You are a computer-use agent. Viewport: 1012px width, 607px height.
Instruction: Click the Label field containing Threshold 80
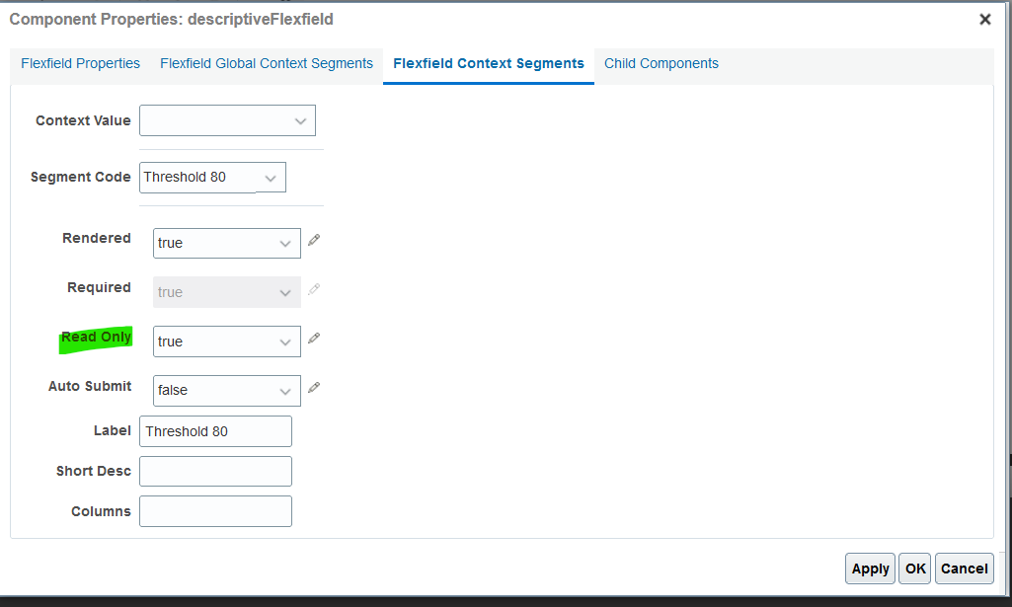click(215, 431)
